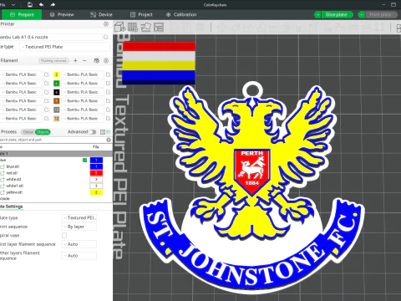Edit preset icon right of filament 8 dropdown
The height and width of the screenshot is (301, 401).
coord(109,101)
